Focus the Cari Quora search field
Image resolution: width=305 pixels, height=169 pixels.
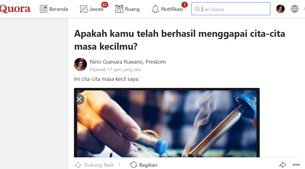click(231, 9)
